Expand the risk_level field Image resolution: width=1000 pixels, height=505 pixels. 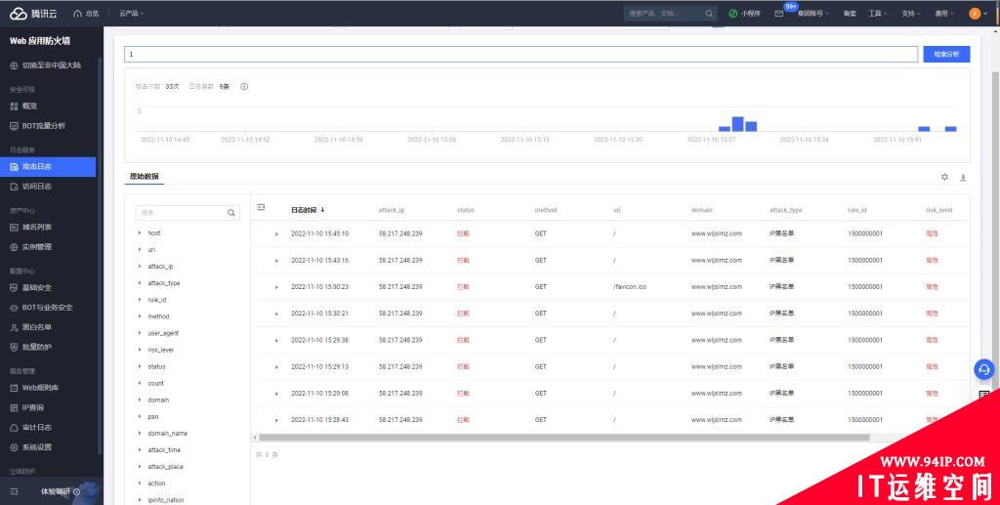tap(140, 350)
